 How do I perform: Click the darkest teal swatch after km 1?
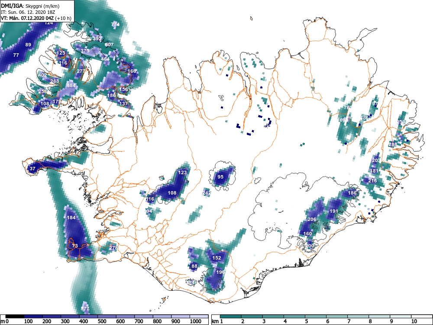tap(231, 316)
